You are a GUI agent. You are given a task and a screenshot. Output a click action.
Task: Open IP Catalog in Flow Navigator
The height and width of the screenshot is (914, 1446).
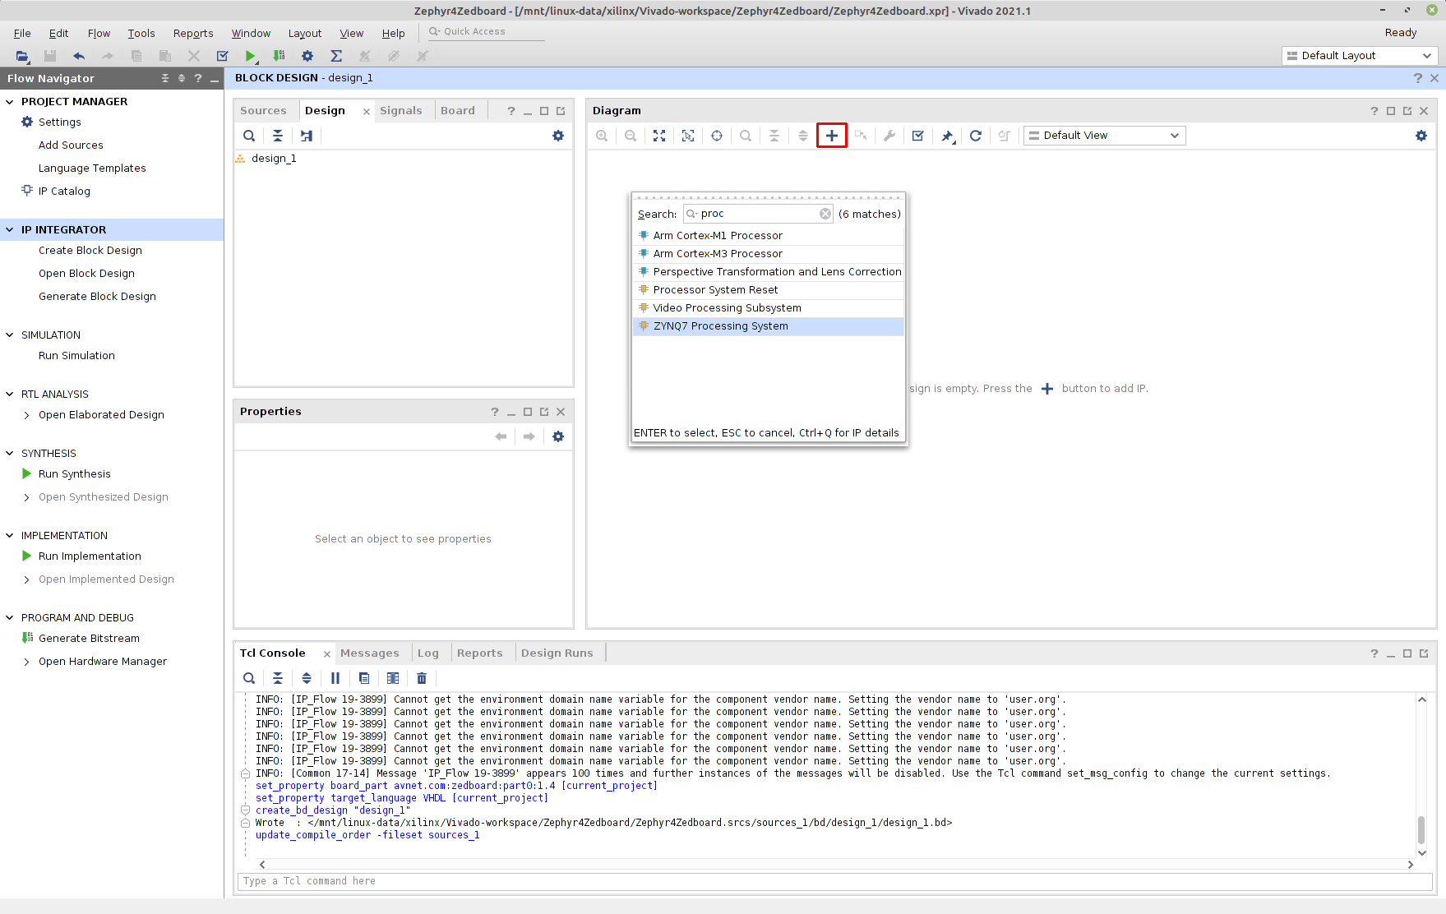(64, 192)
